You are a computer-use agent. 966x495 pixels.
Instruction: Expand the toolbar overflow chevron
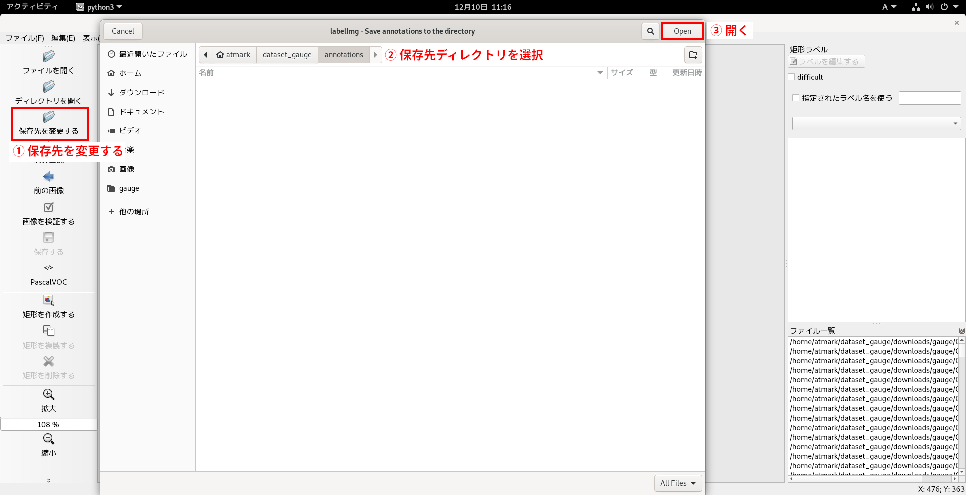[49, 481]
